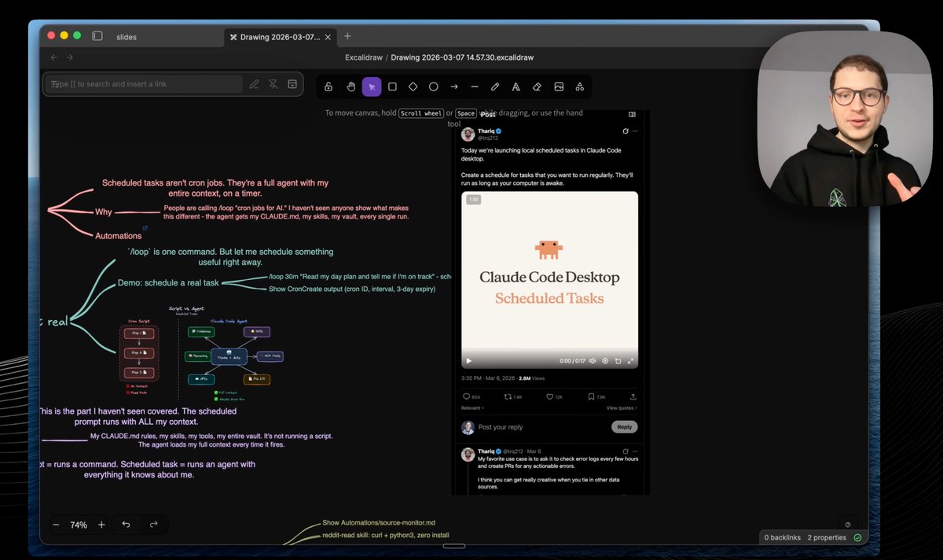Select 'Show Automations/source-monitor.md' text
Image resolution: width=943 pixels, height=560 pixels.
(x=379, y=523)
